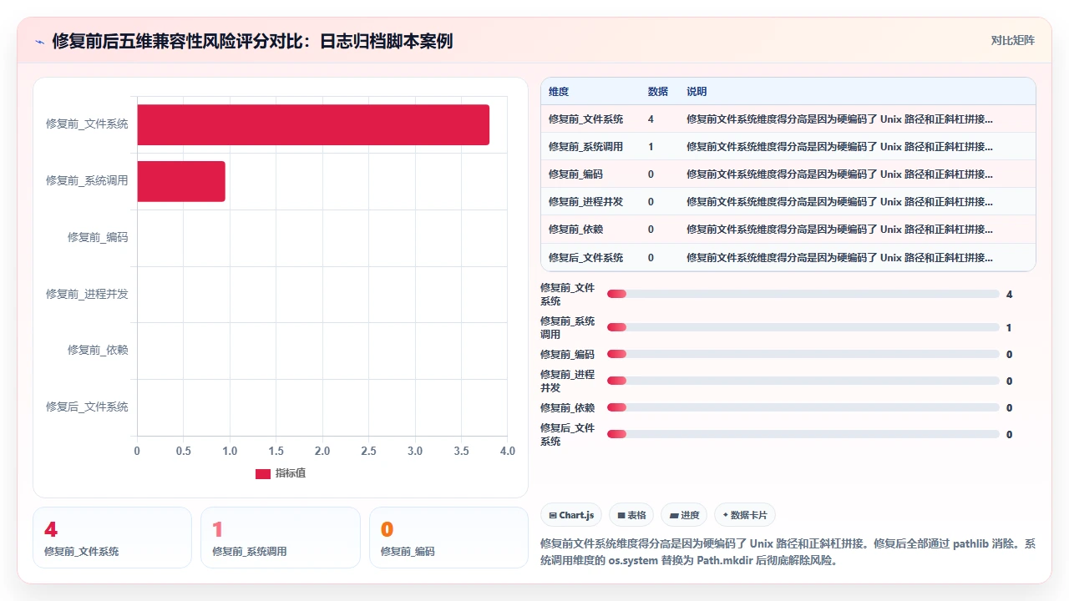Click the stat card showing value 4
Screen dimensions: 1069x601
click(x=112, y=538)
